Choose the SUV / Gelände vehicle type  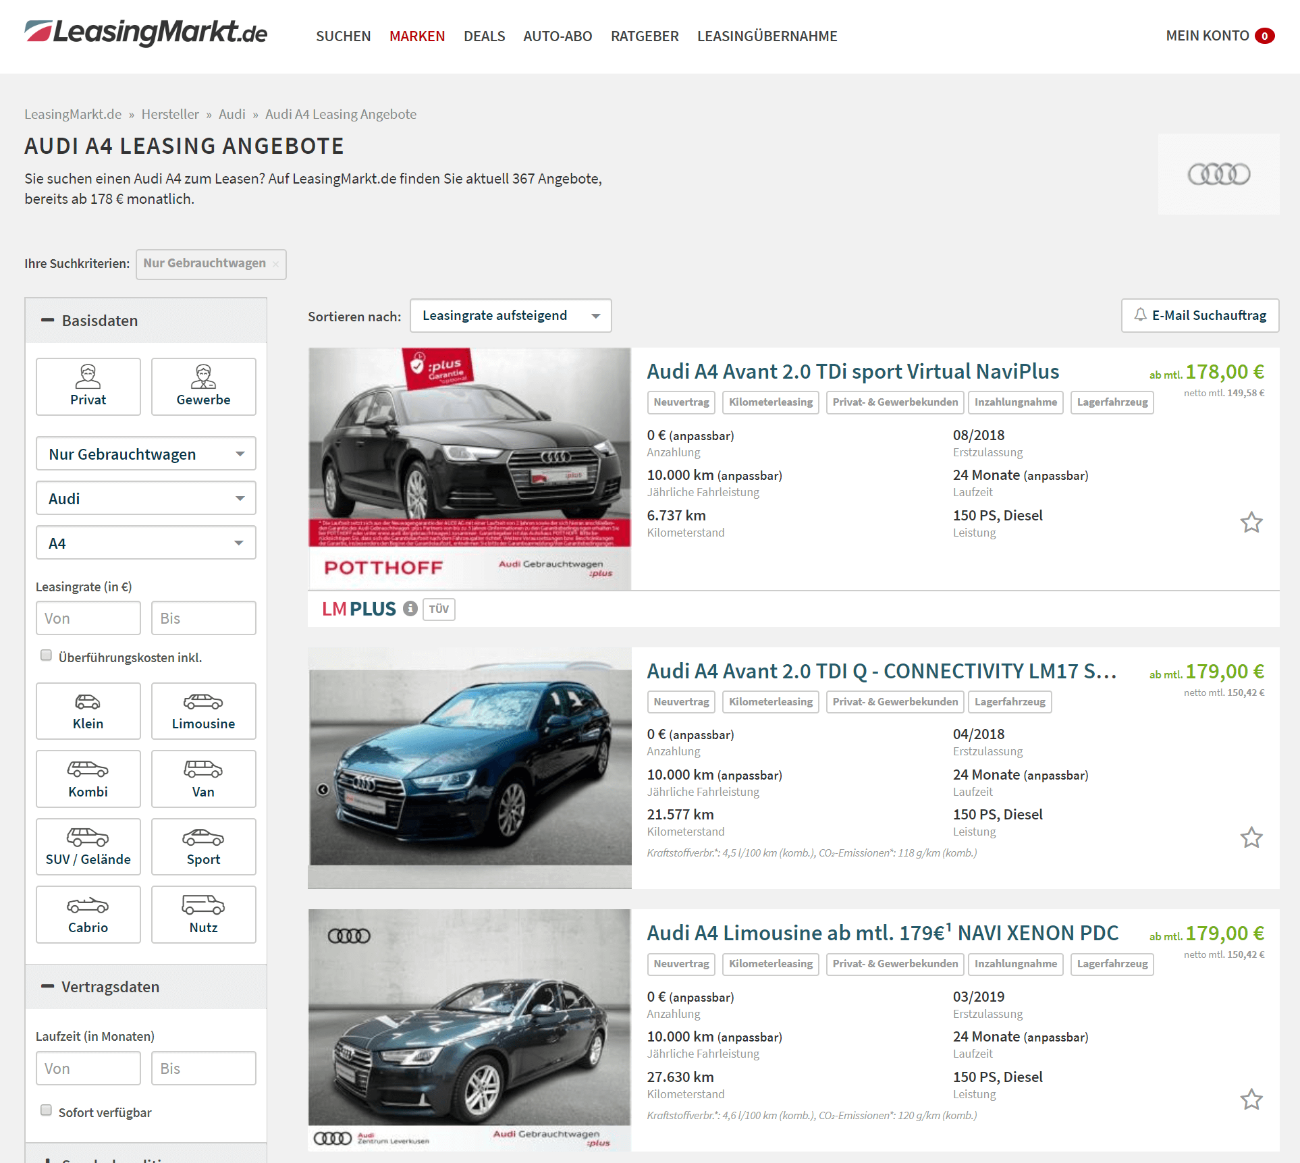tap(88, 846)
